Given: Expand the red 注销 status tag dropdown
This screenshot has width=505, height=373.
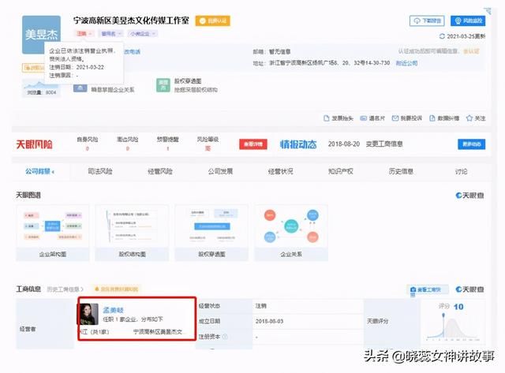Looking at the screenshot, I should pyautogui.click(x=84, y=33).
